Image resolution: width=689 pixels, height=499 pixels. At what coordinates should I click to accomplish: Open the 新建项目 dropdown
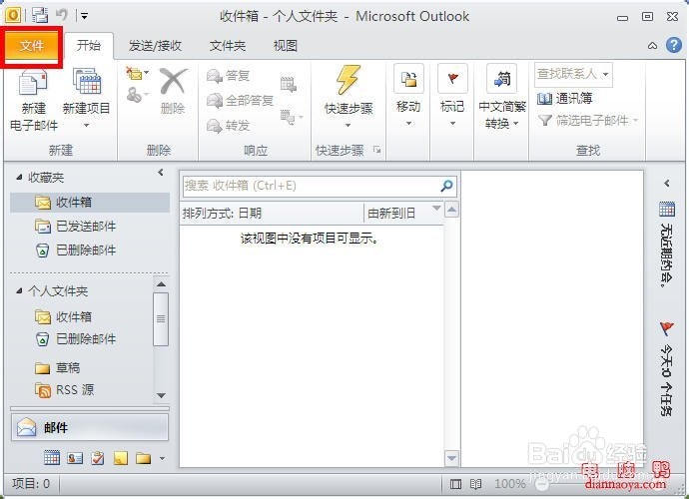point(87,99)
